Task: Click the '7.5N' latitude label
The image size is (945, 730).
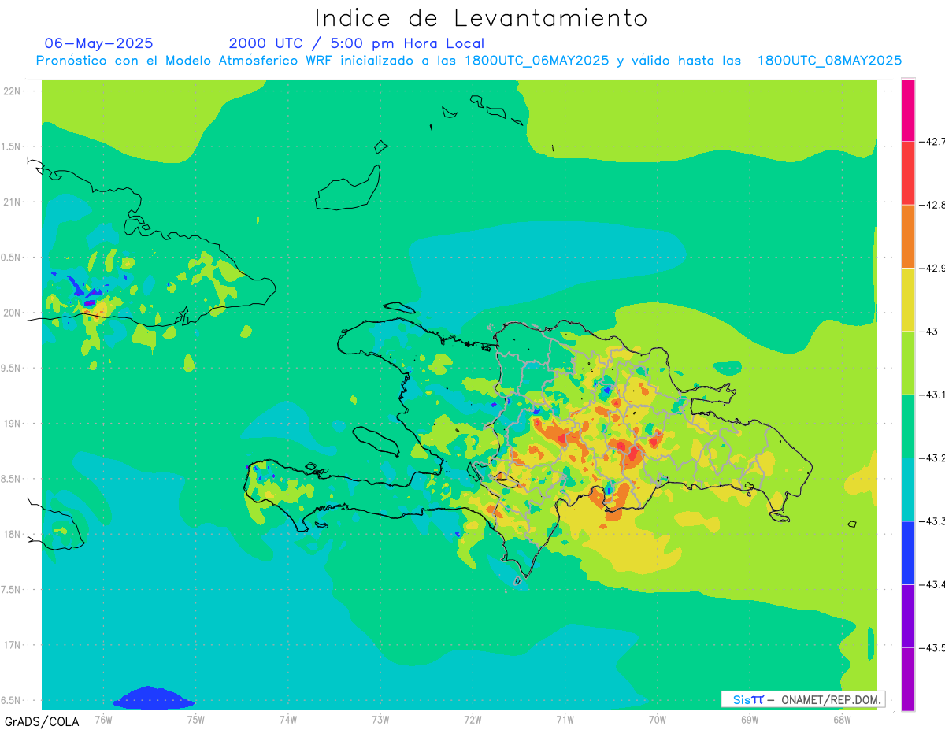Action: (x=11, y=590)
